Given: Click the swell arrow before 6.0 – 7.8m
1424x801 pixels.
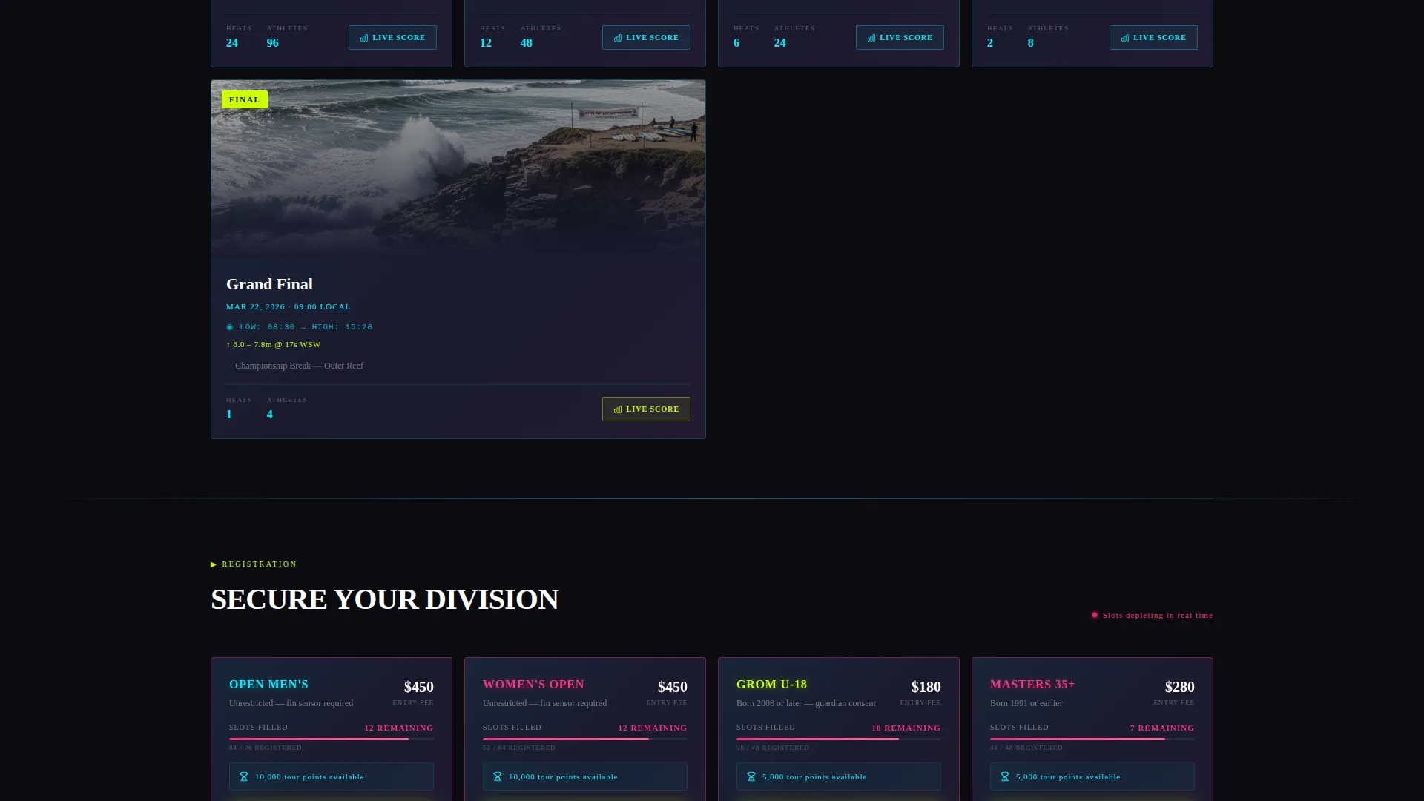Looking at the screenshot, I should click(x=228, y=345).
